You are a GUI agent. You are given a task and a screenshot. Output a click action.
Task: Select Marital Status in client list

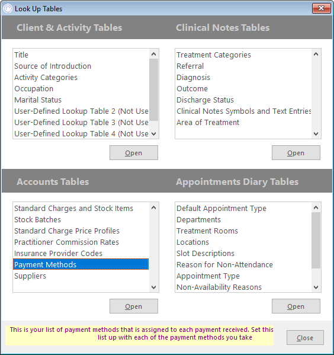click(x=81, y=100)
